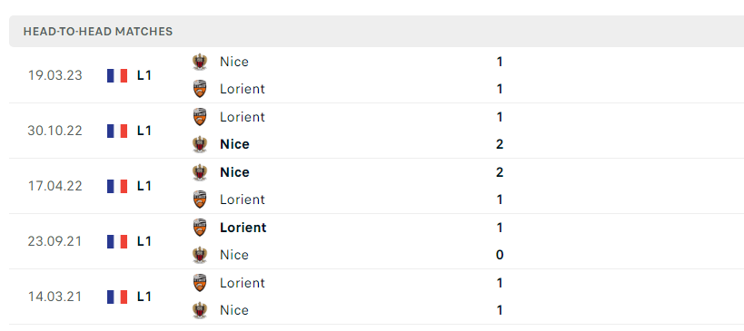
Task: Click French flag in 19.03.23 row
Action: pyautogui.click(x=117, y=76)
